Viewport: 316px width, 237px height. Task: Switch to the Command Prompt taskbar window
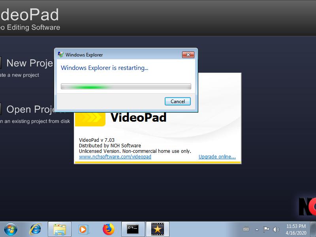coord(133,229)
